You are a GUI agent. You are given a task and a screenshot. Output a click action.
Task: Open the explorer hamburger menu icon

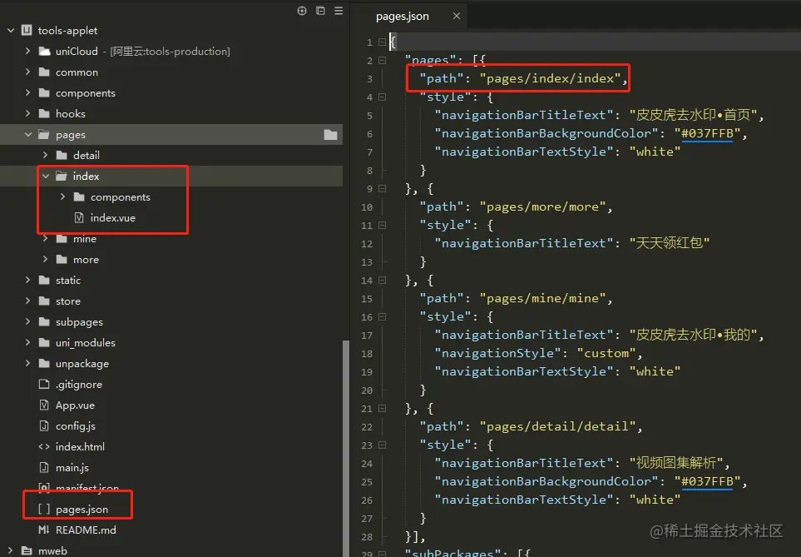339,11
